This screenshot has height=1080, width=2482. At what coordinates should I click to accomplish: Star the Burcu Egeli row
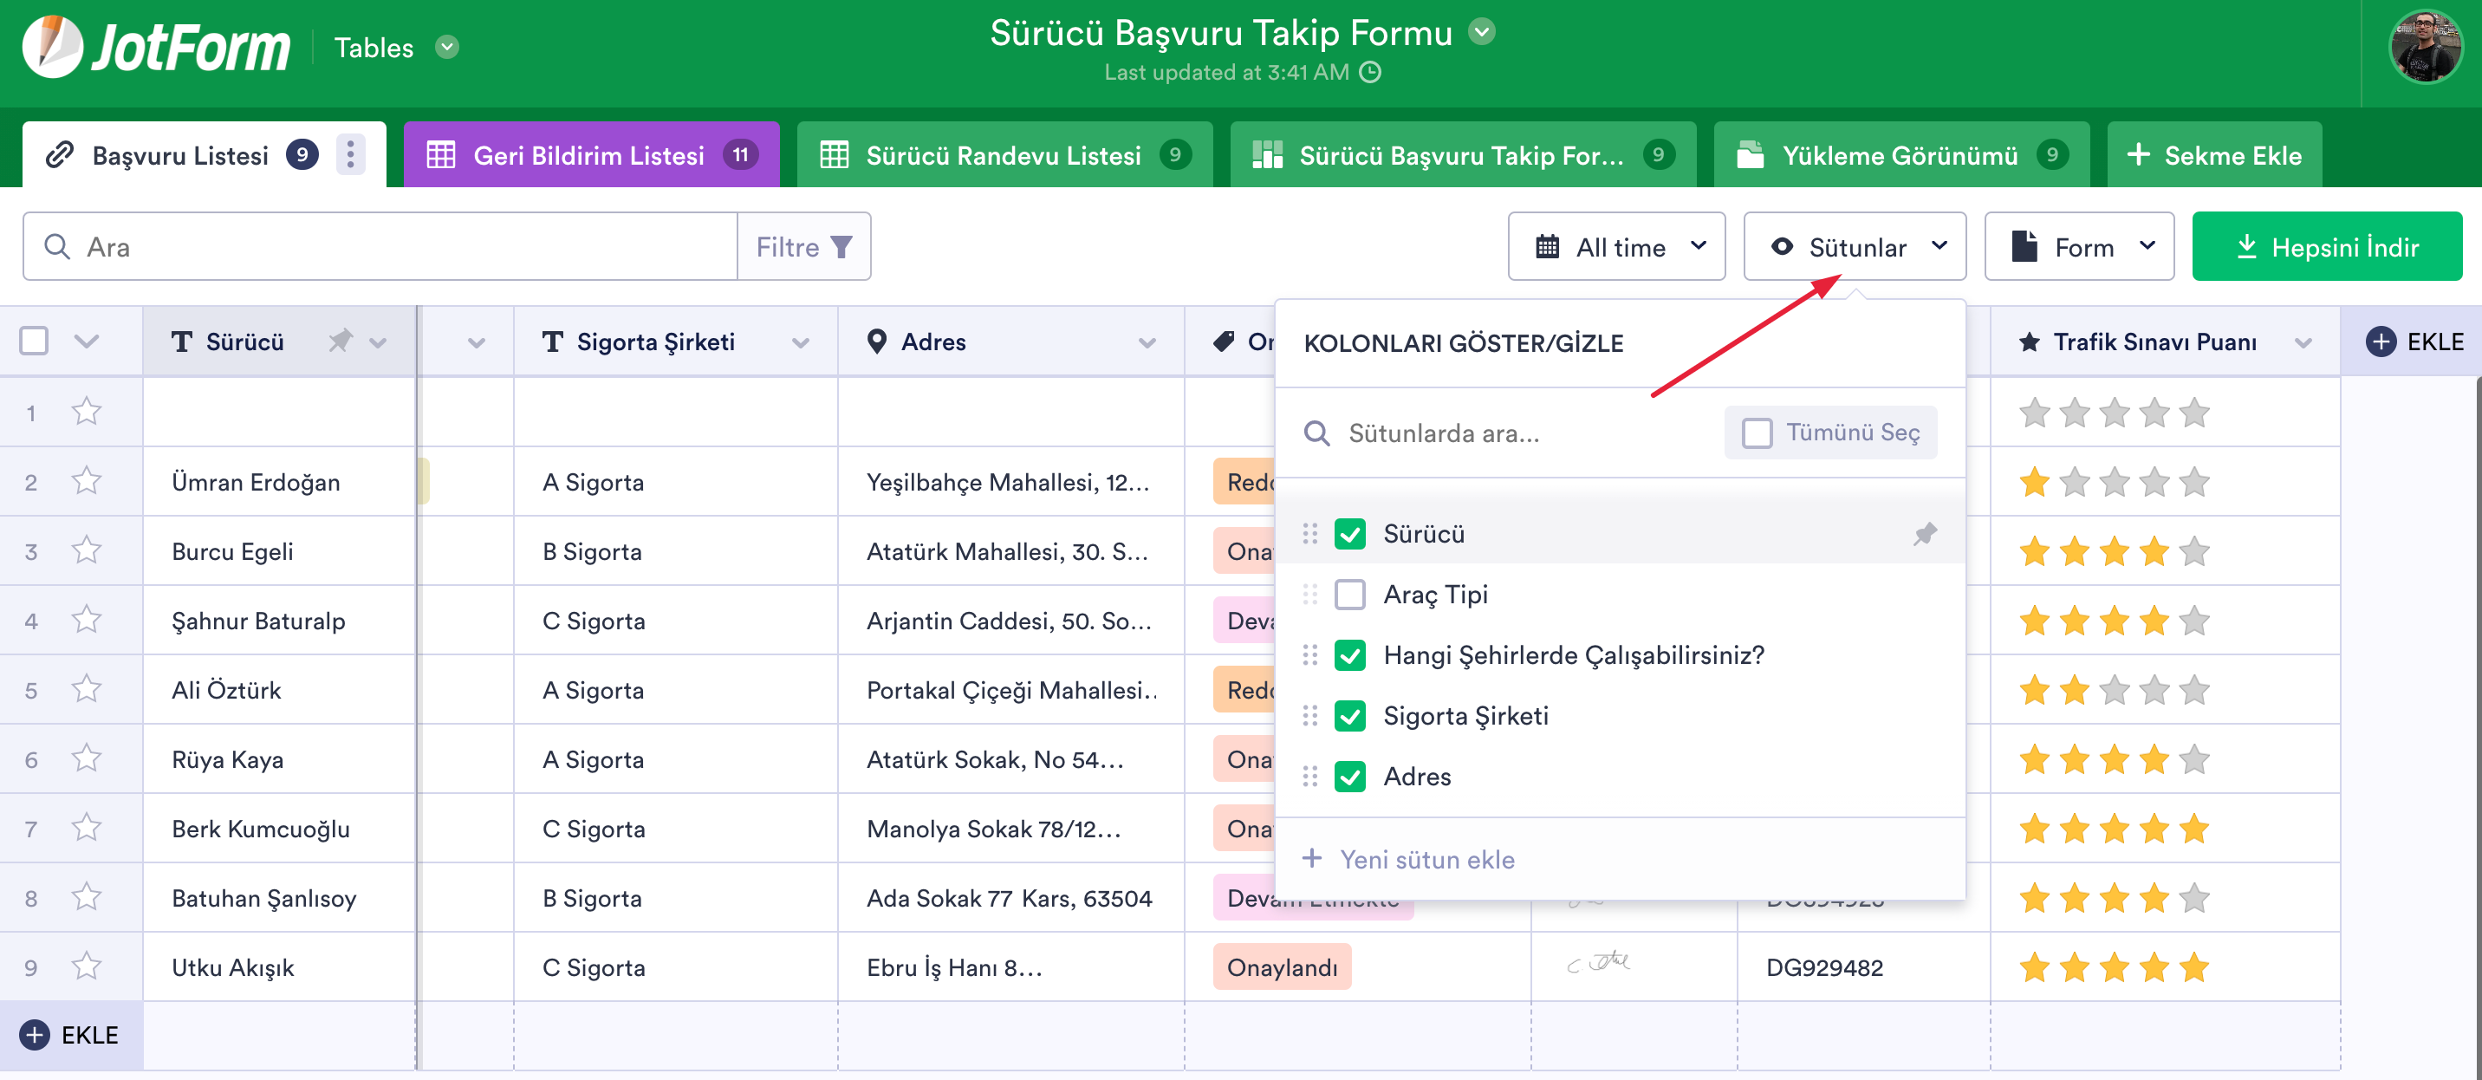87,551
